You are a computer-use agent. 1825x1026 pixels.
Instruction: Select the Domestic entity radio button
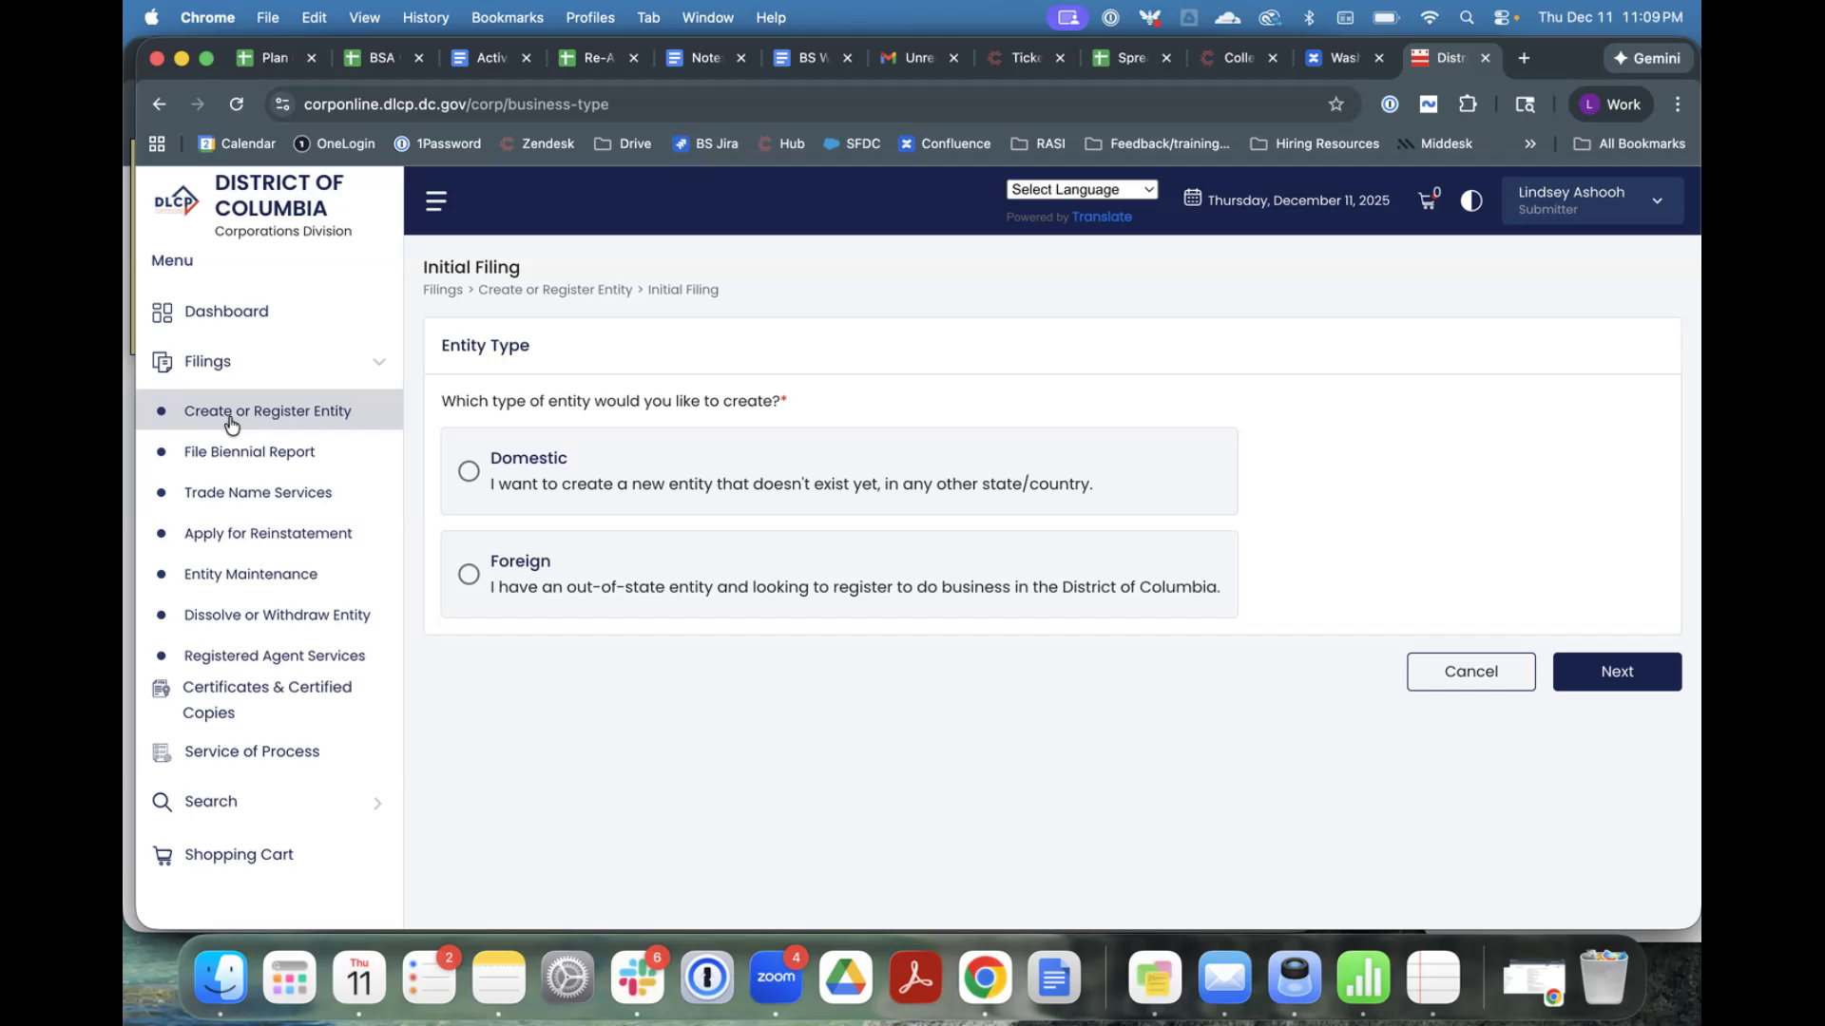pos(469,471)
